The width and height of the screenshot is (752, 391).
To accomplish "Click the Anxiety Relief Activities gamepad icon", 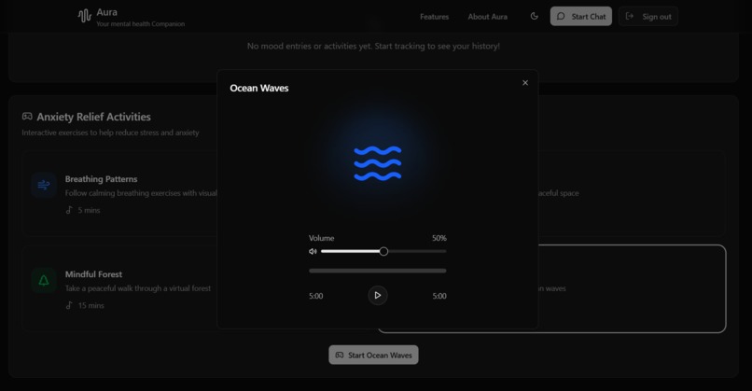I will [x=27, y=116].
